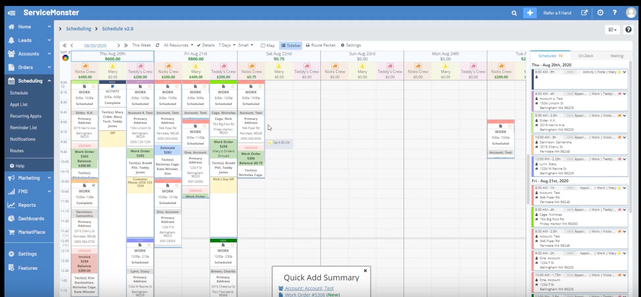This screenshot has width=641, height=297.
Task: Expand Dennison, Samantha sidebar appointment chevron
Action: (625, 137)
